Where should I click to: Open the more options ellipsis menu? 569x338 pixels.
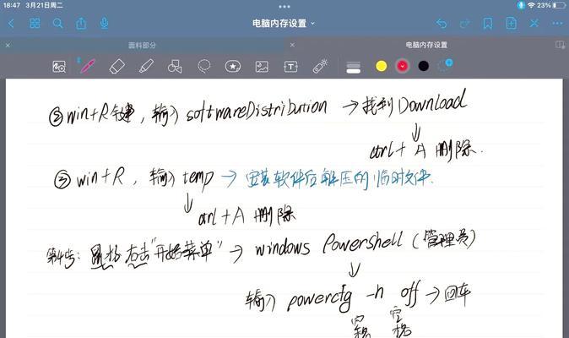coord(557,24)
